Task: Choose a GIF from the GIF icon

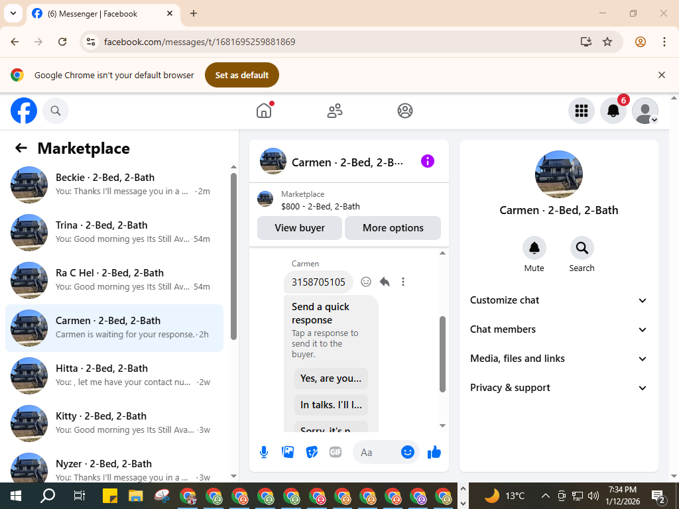Action: (336, 452)
